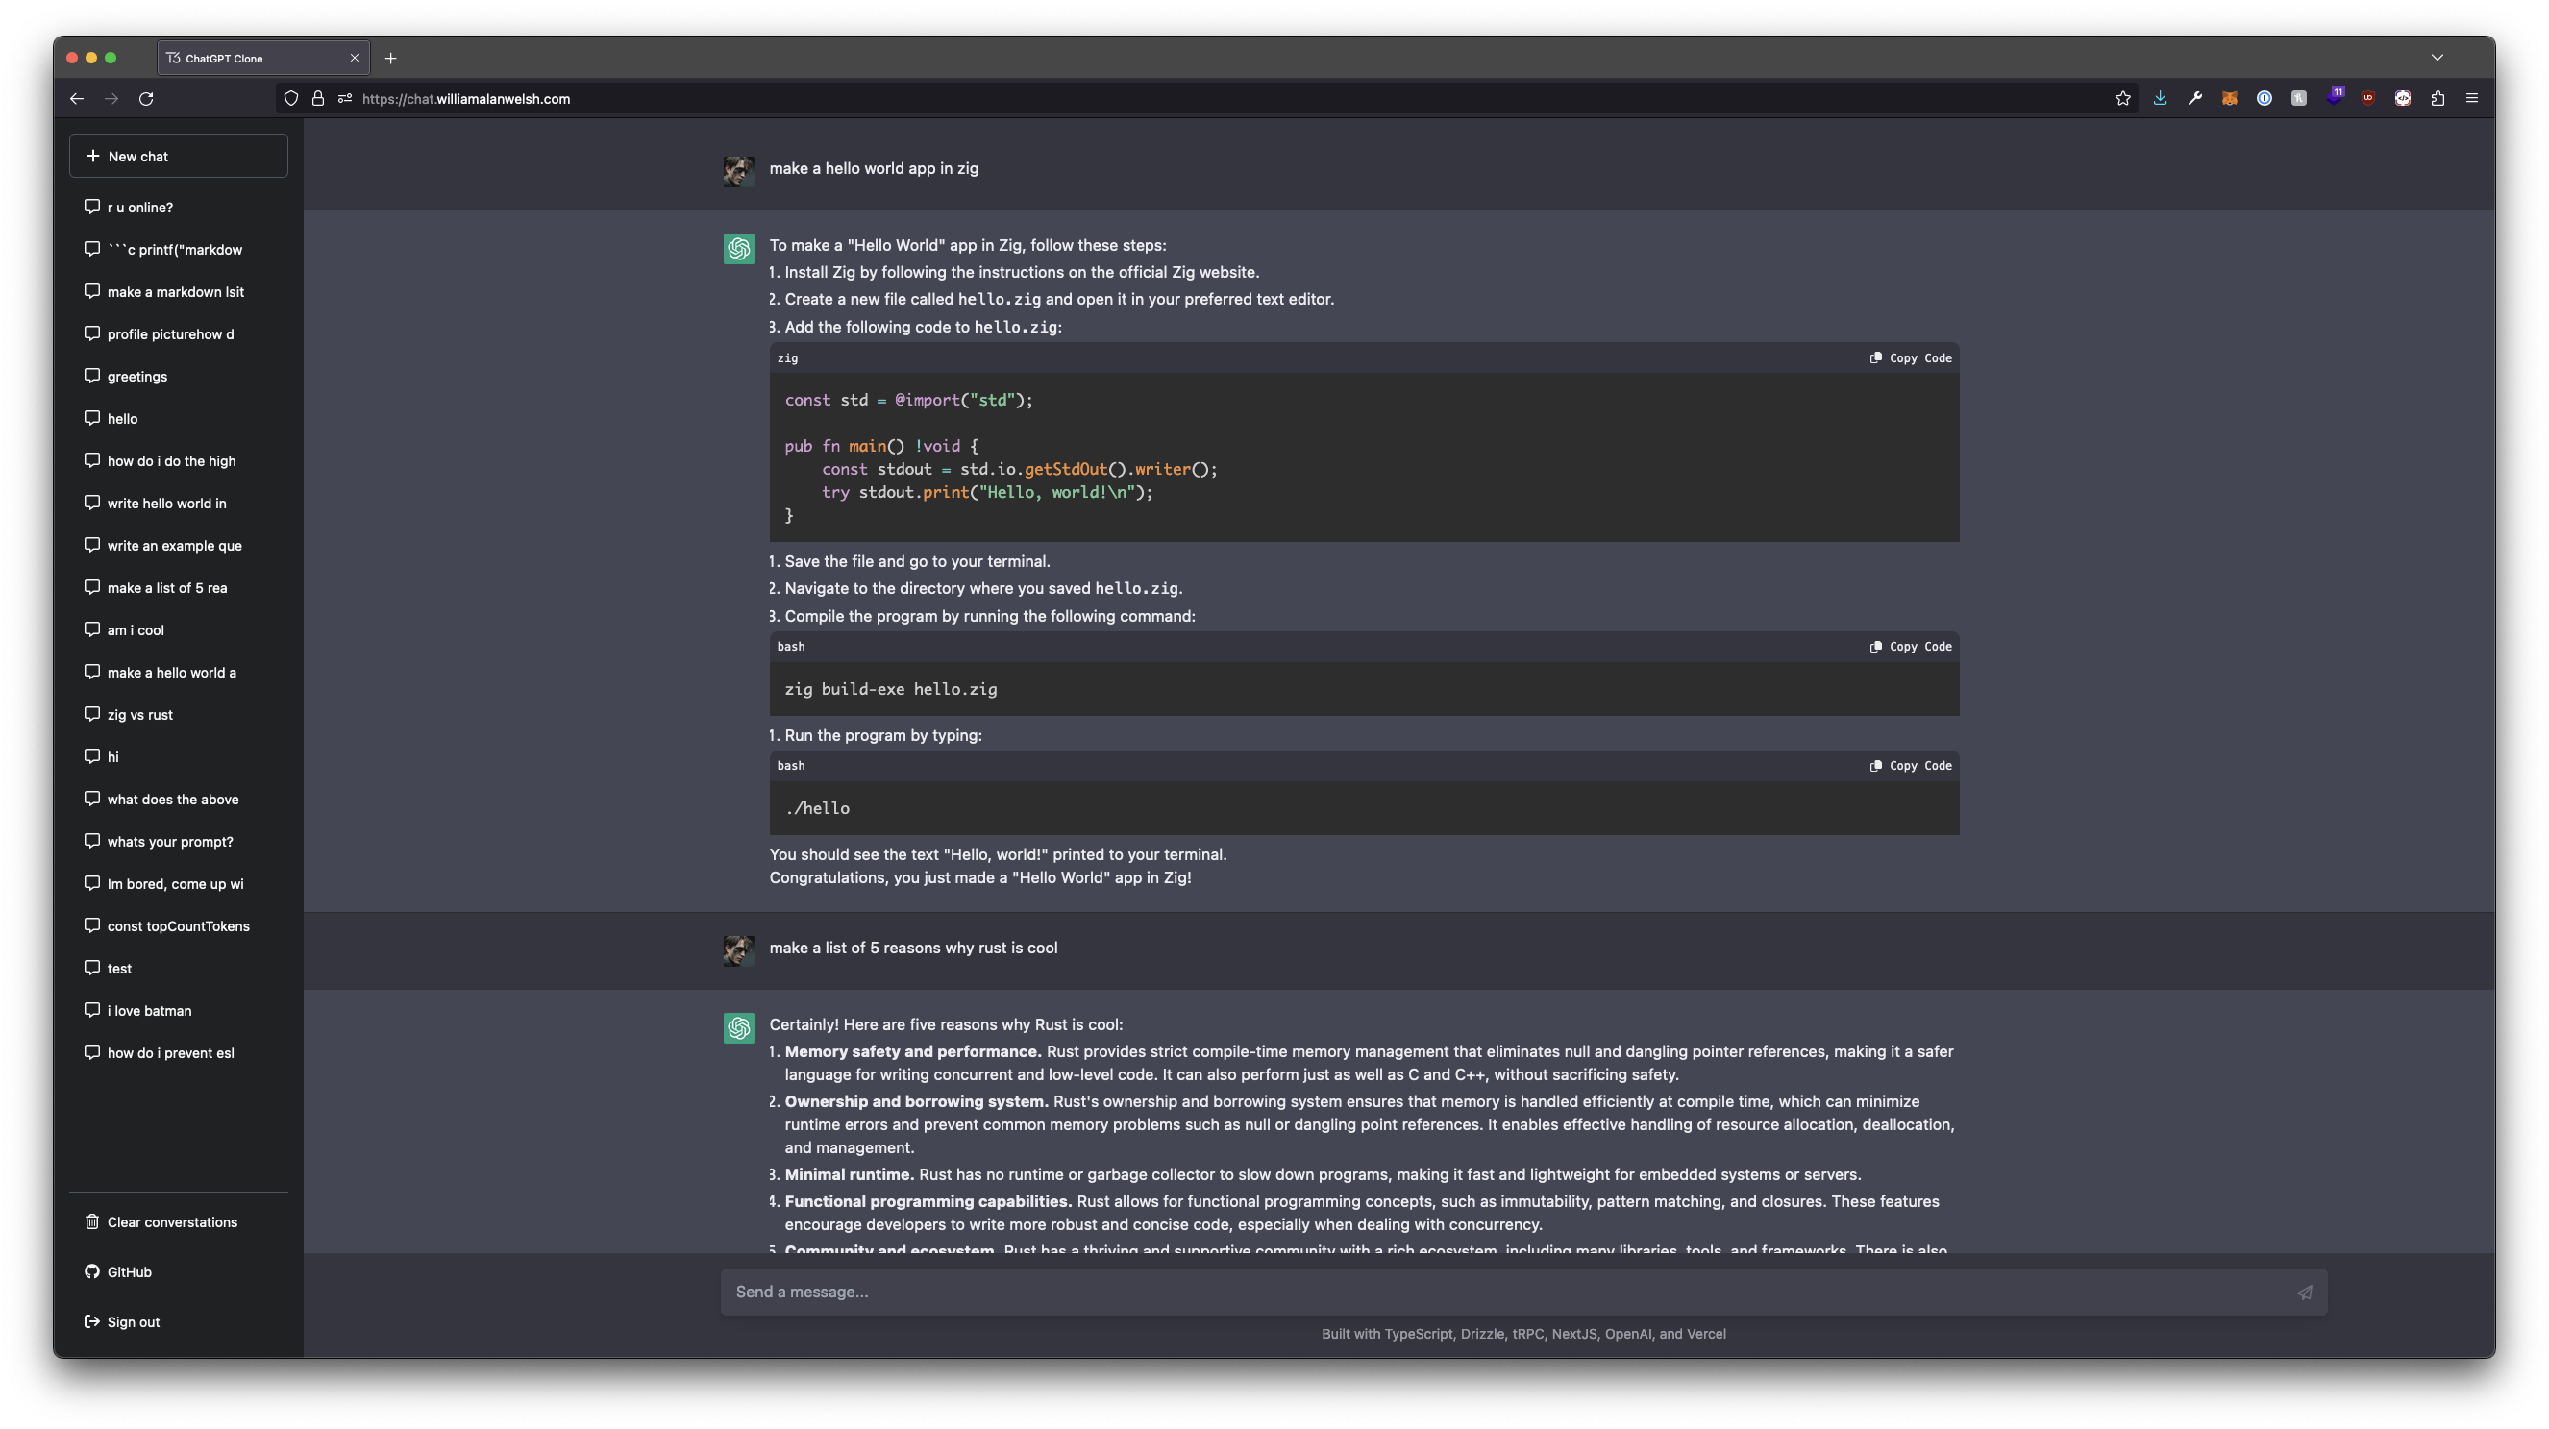Image resolution: width=2549 pixels, height=1429 pixels.
Task: Select 'write hello world in' chat
Action: (178, 504)
